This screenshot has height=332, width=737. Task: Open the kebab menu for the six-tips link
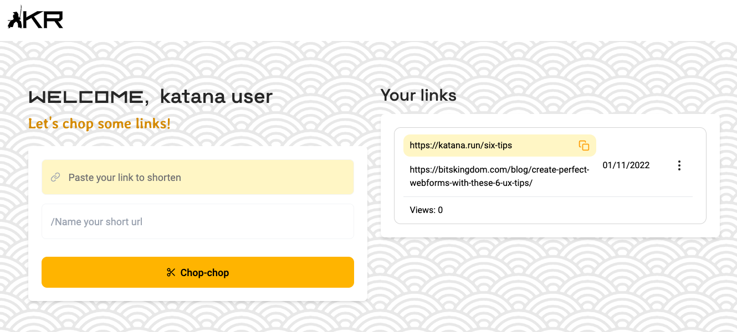pyautogui.click(x=679, y=165)
